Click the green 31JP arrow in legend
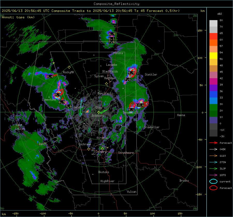Image resolution: width=233 pixels, height=217 pixels. 213,168
